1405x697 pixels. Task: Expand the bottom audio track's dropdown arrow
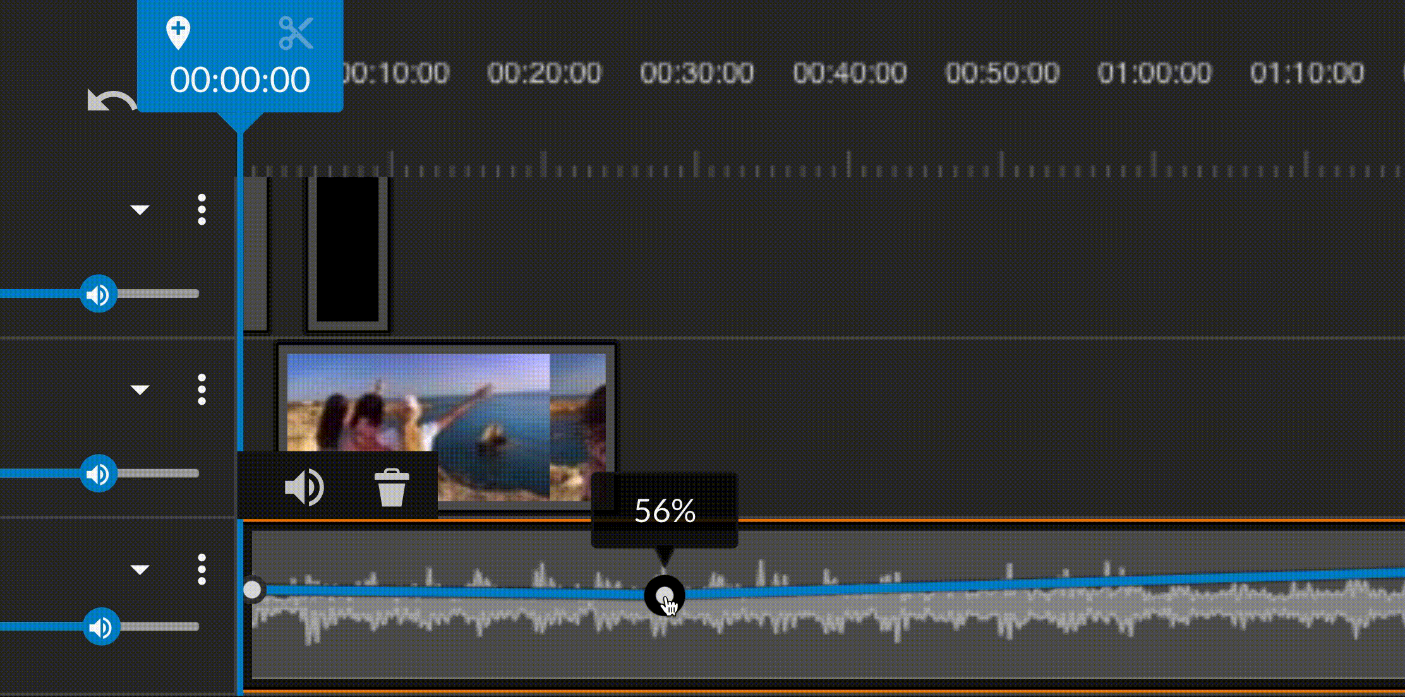tap(140, 569)
